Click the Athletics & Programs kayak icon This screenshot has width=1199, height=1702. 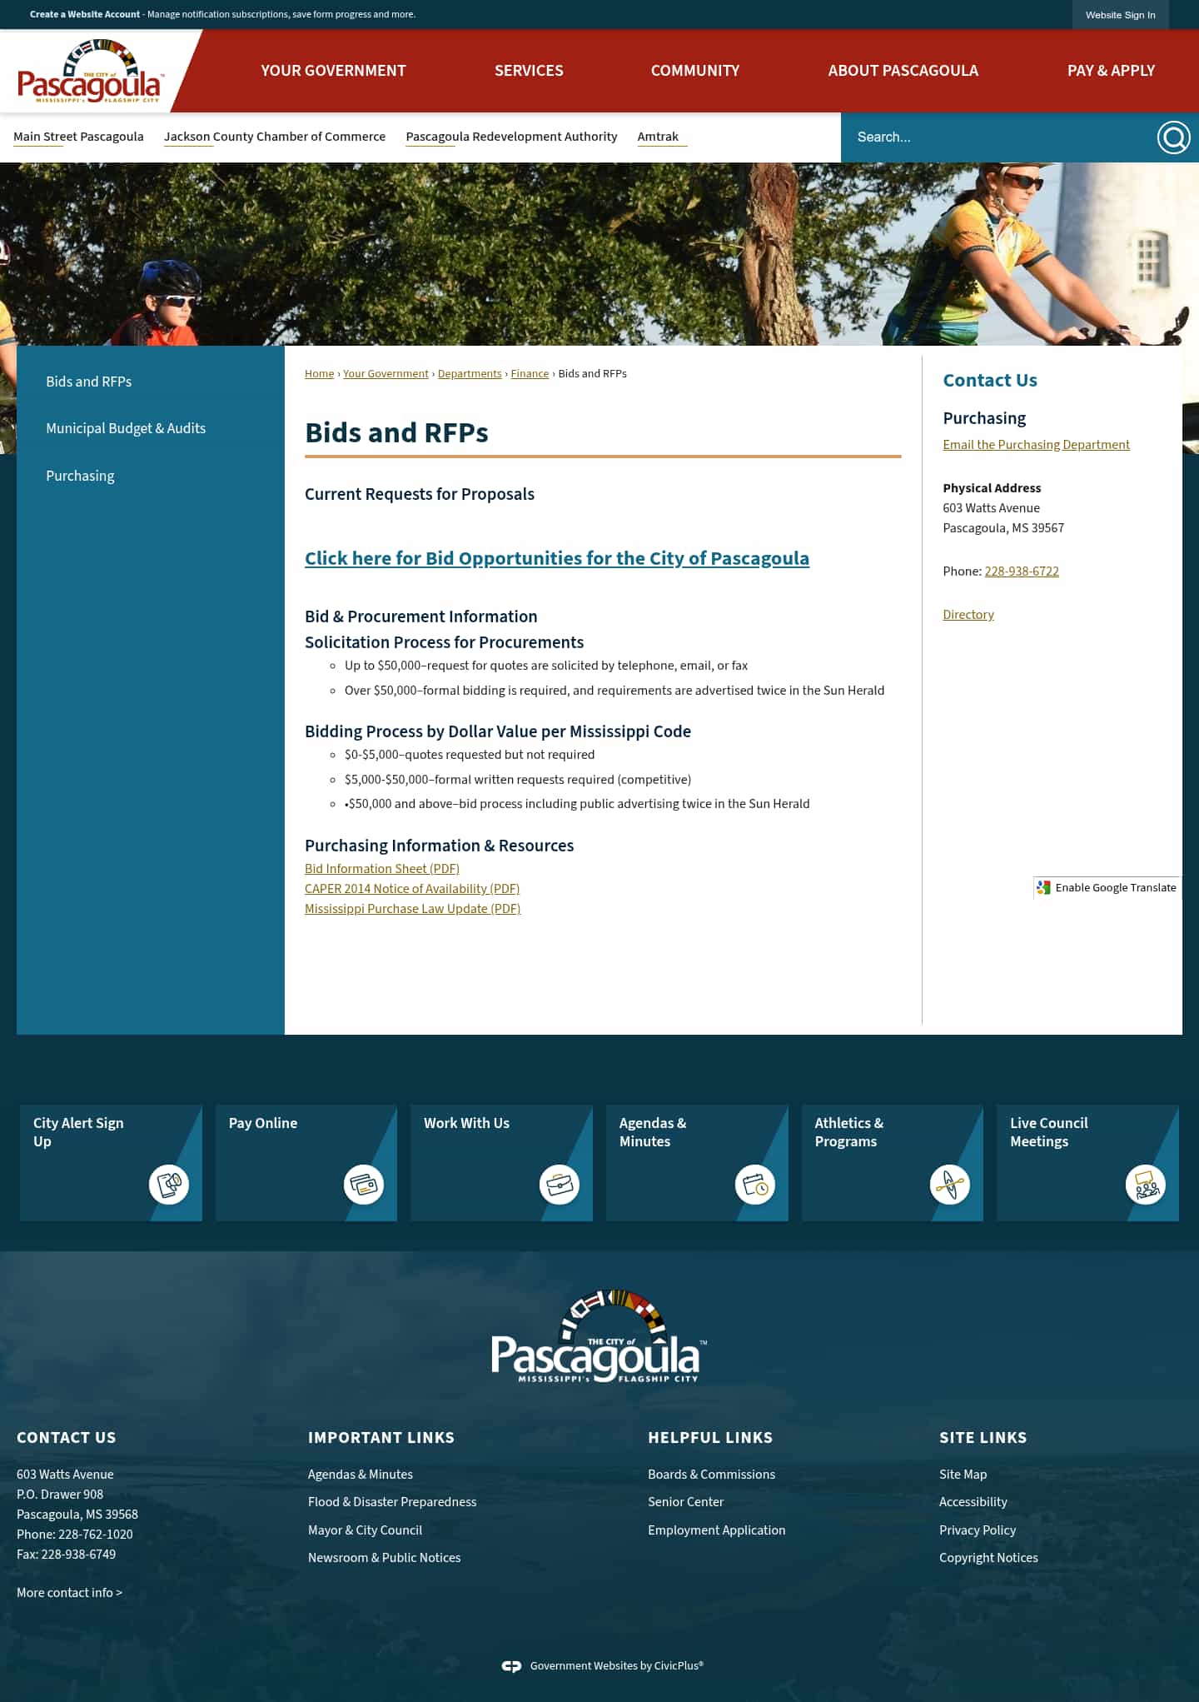pos(950,1184)
